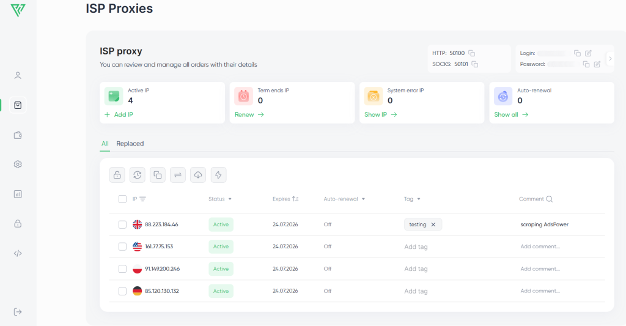The width and height of the screenshot is (626, 326).
Task: Click Add IP link
Action: coord(119,114)
